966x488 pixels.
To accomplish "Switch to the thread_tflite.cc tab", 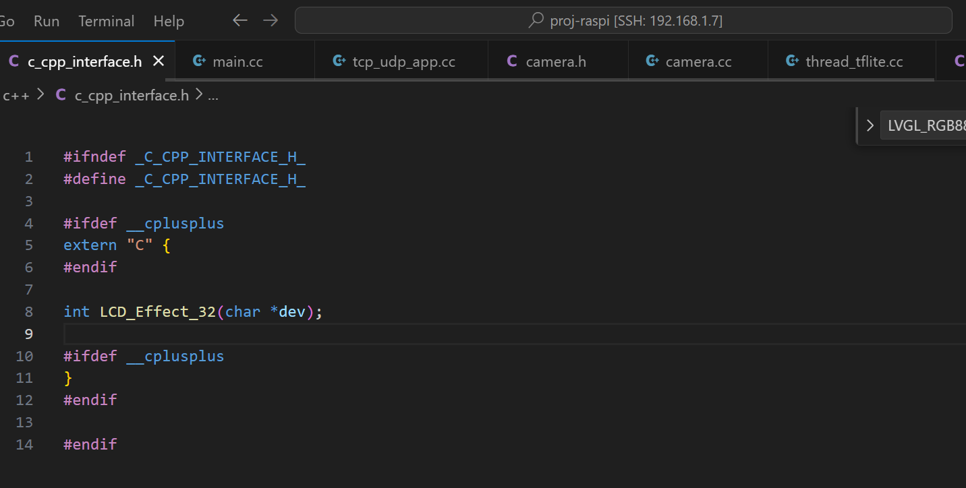I will tap(852, 61).
